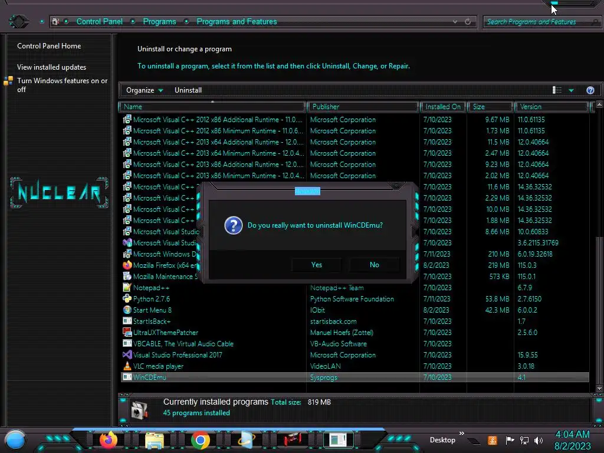The image size is (604, 453).
Task: Refresh the Programs and Features list
Action: click(x=468, y=22)
